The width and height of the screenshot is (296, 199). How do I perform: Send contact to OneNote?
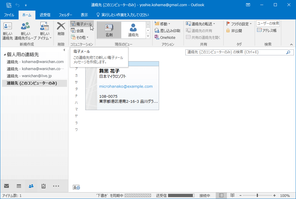coord(167,37)
